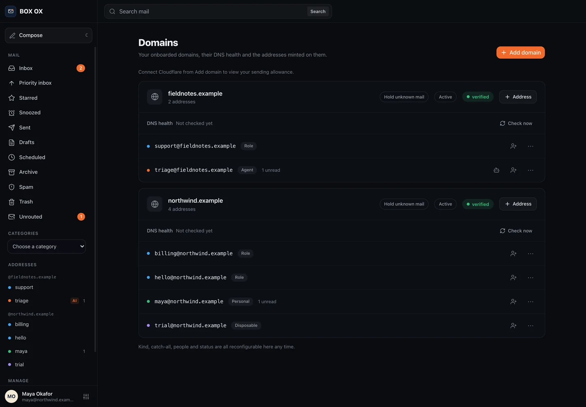
Task: Check DNS health now for fieldnotes.example
Action: pos(516,123)
